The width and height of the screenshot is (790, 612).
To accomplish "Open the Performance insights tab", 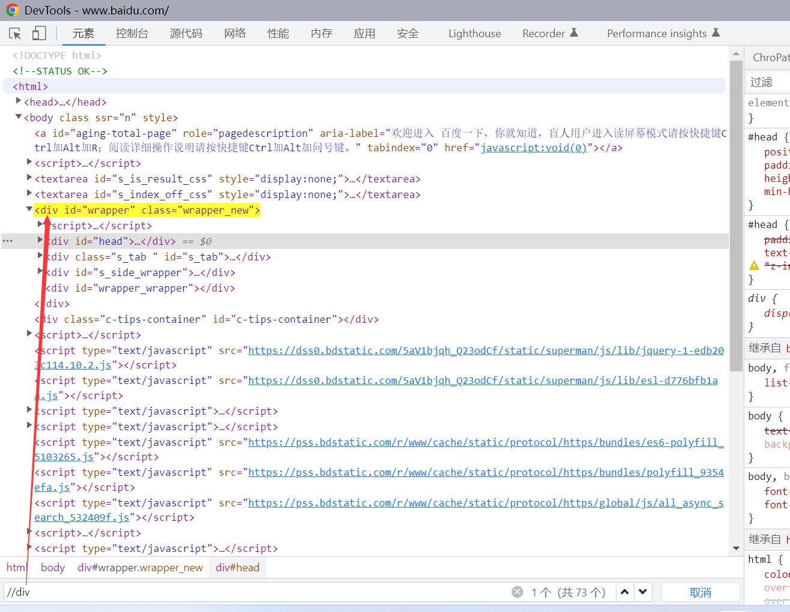I will [x=663, y=34].
